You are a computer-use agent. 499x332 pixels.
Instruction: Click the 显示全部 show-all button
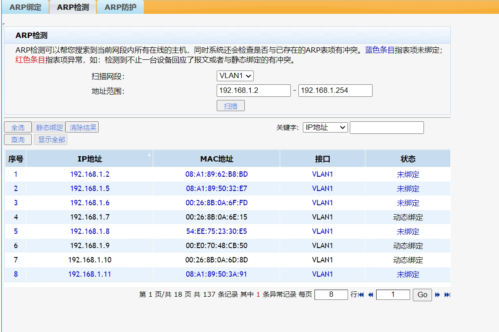pos(51,140)
